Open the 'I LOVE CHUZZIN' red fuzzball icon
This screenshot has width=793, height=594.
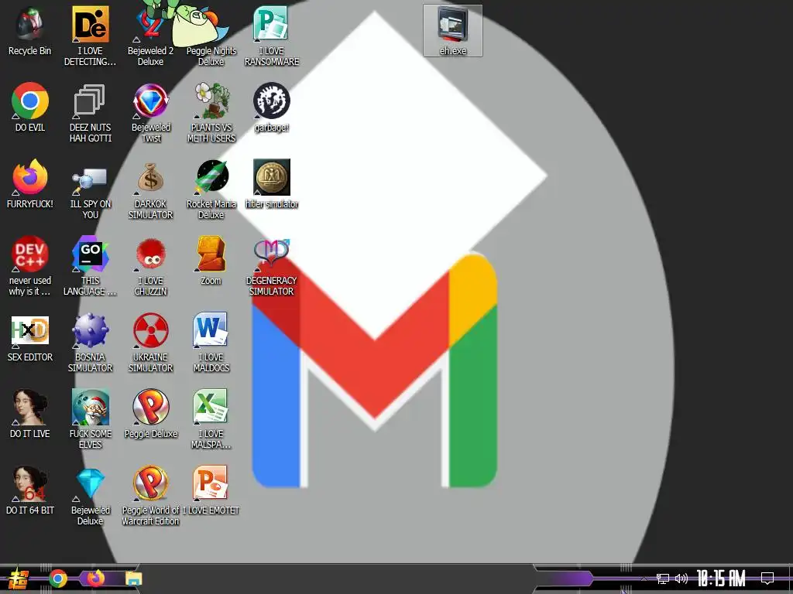(150, 266)
